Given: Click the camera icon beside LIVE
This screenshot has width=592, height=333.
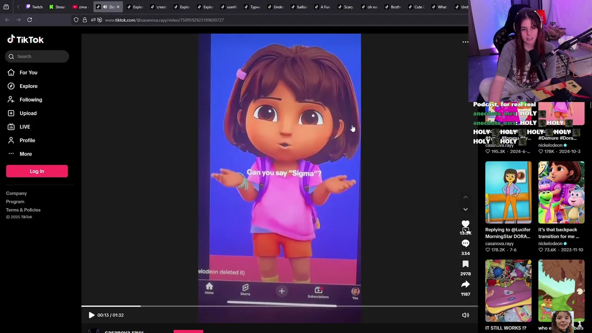Looking at the screenshot, I should coord(11,127).
